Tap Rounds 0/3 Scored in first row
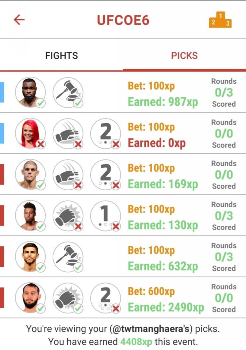The height and width of the screenshot is (350, 246). tap(224, 92)
